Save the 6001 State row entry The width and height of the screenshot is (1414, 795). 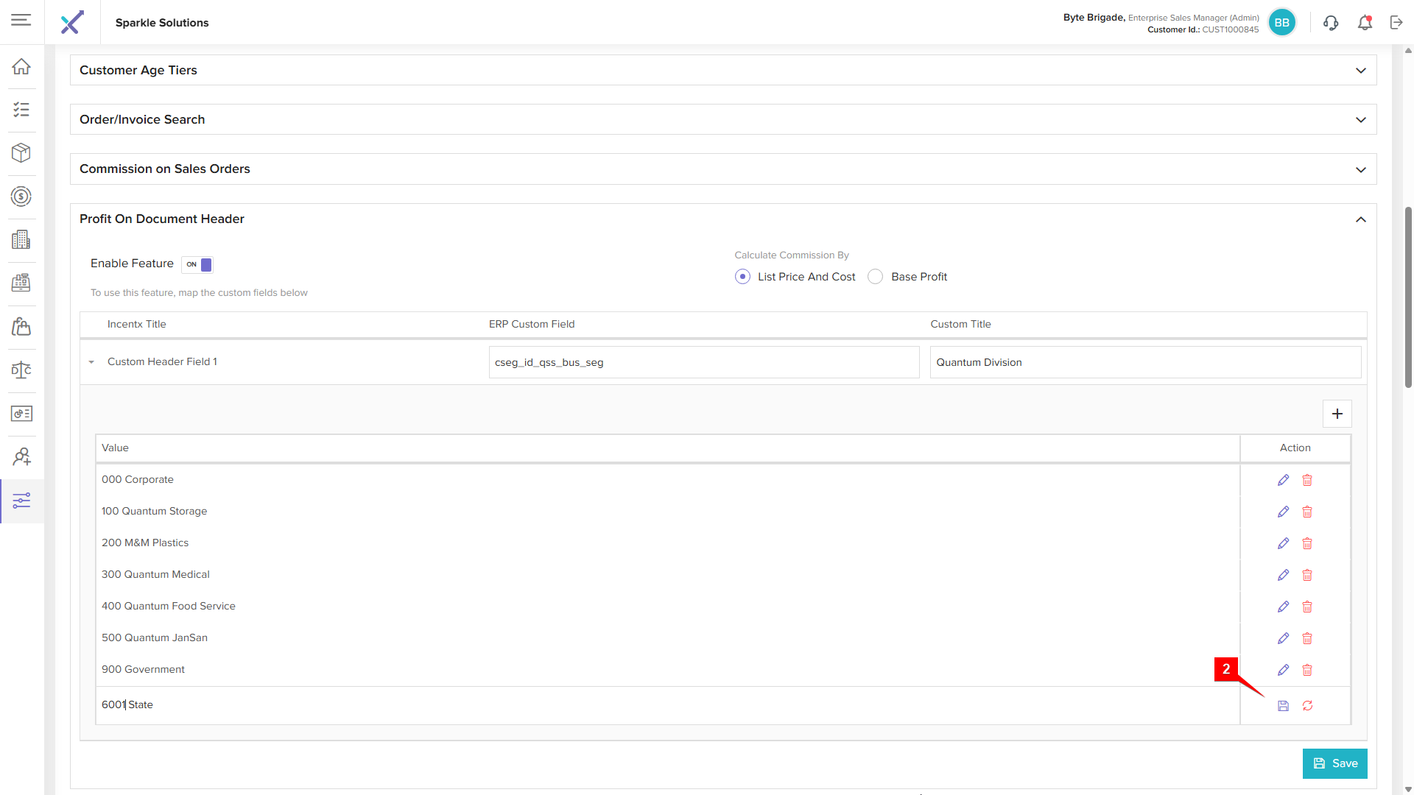(x=1283, y=706)
